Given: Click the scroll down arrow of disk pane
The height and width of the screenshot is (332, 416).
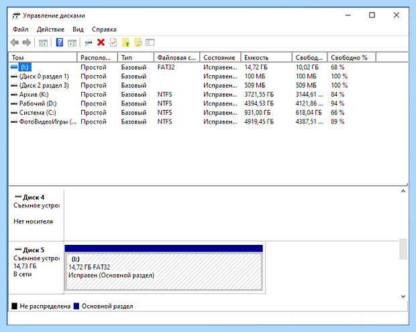Looking at the screenshot, I should pos(403,296).
